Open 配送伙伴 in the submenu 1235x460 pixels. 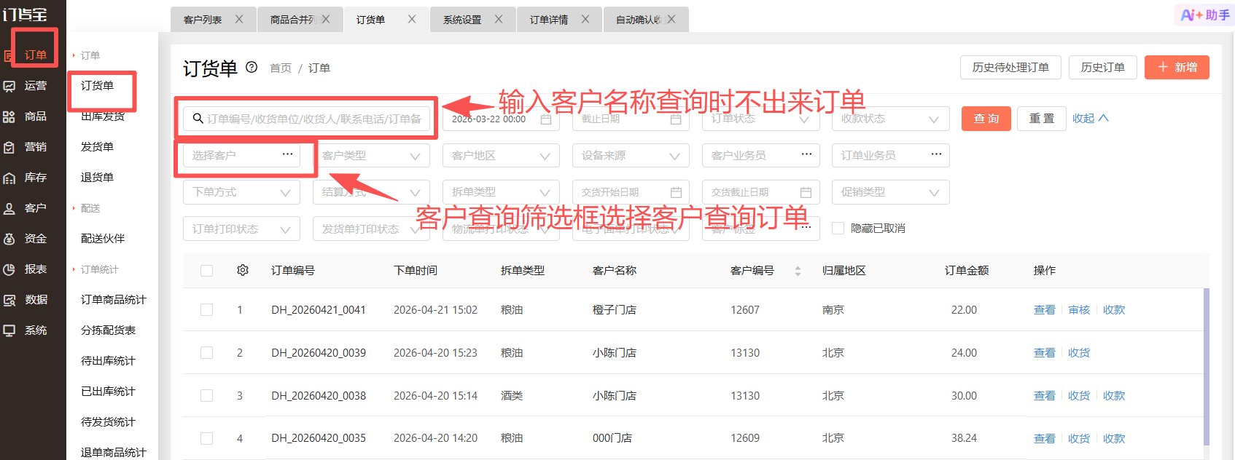point(103,239)
